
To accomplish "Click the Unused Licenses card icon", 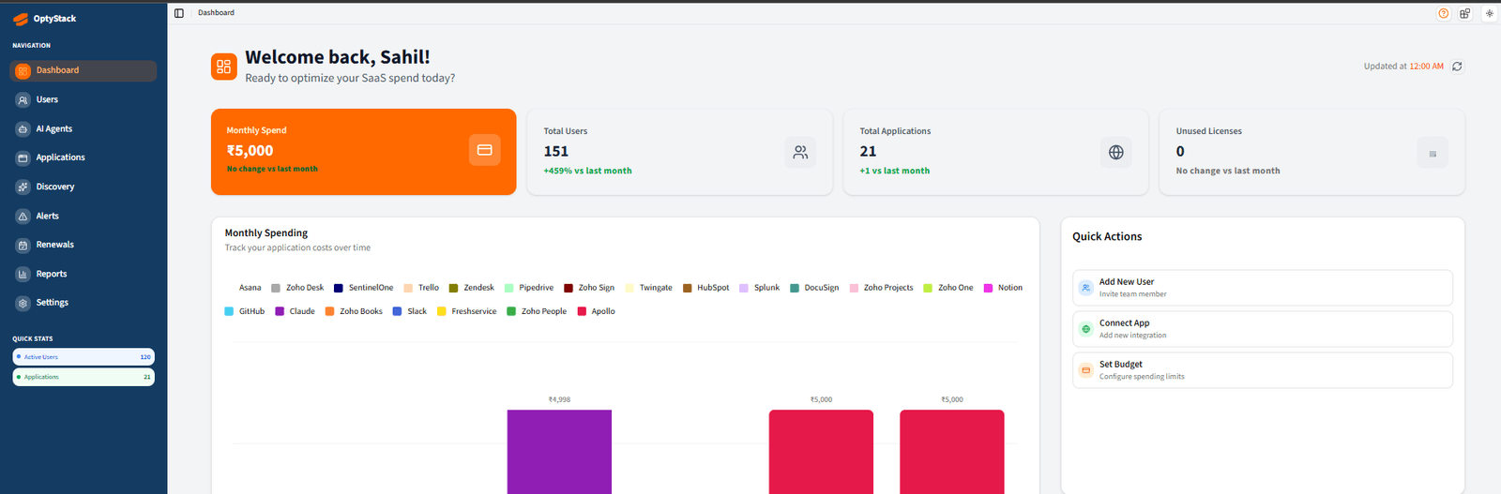I will coord(1433,153).
